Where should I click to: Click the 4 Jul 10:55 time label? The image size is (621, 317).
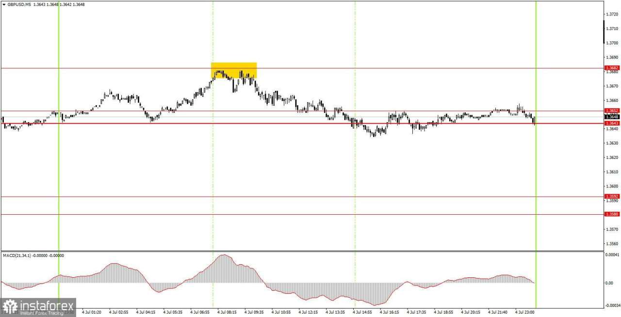pos(281,313)
